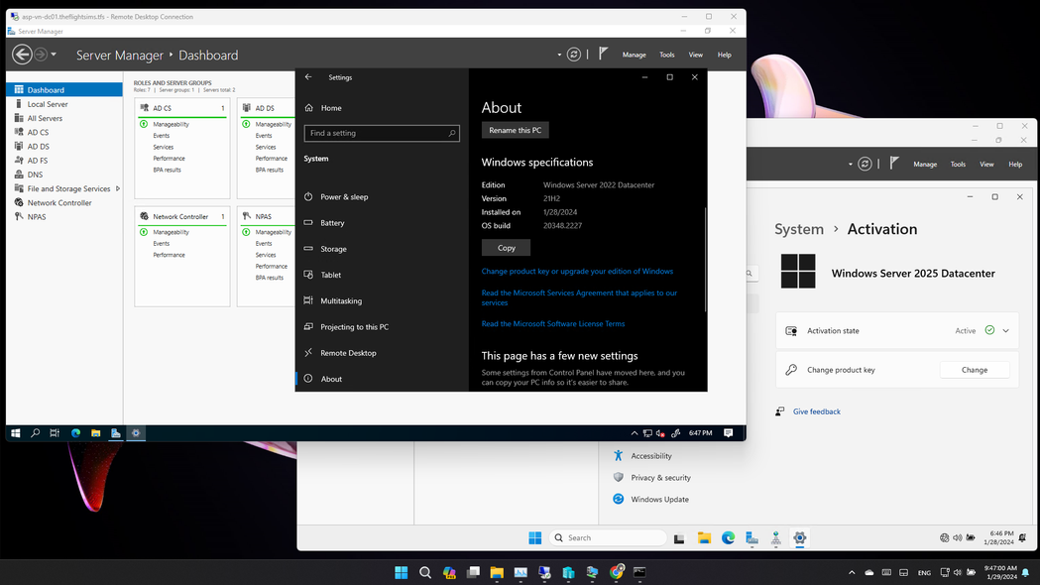This screenshot has height=585, width=1040.
Task: Open the navigation history dropdown arrow in Server Manager
Action: (54, 55)
